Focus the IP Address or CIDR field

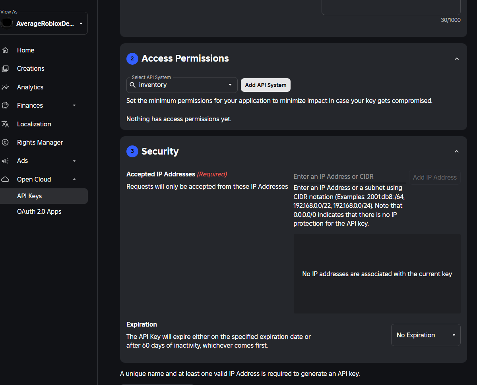point(349,176)
